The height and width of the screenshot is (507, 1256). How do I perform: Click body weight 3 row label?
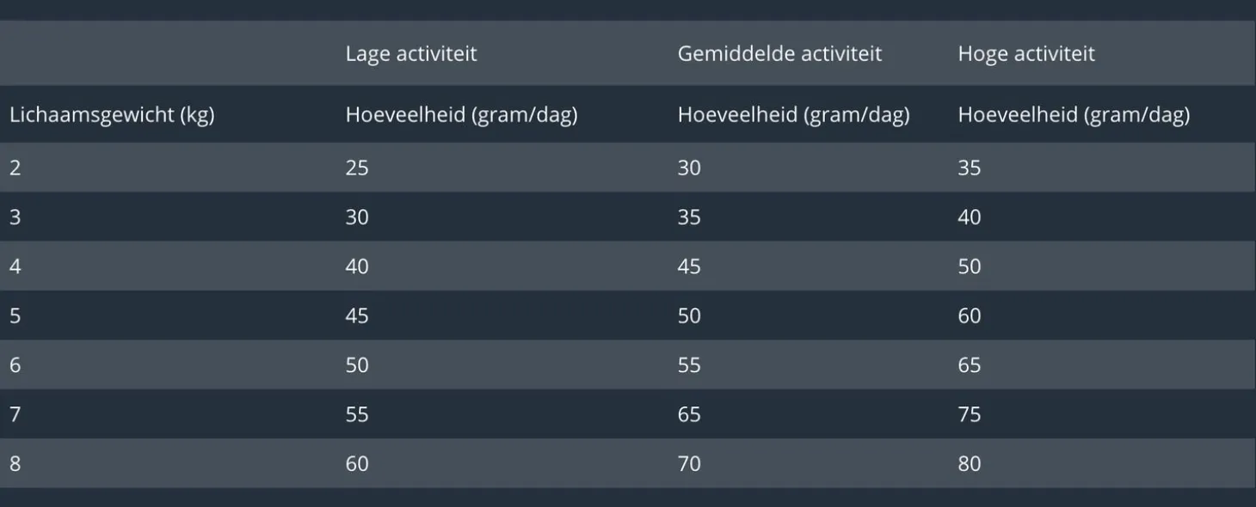(x=15, y=217)
